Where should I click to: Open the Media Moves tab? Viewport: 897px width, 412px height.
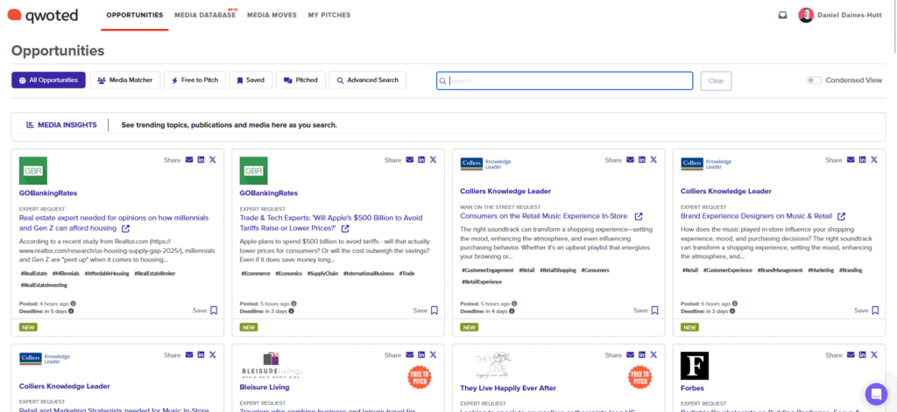point(272,16)
